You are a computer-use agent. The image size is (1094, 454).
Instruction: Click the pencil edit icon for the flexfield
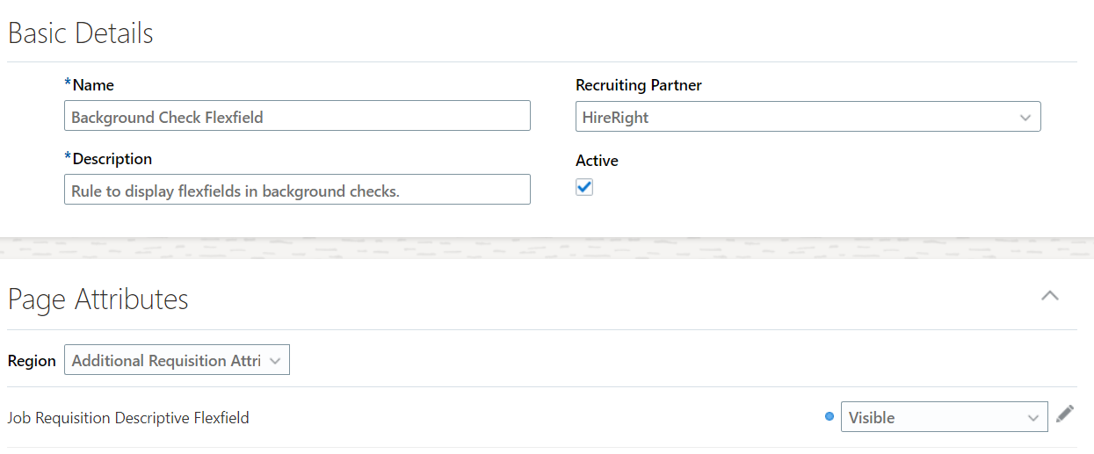pyautogui.click(x=1065, y=414)
